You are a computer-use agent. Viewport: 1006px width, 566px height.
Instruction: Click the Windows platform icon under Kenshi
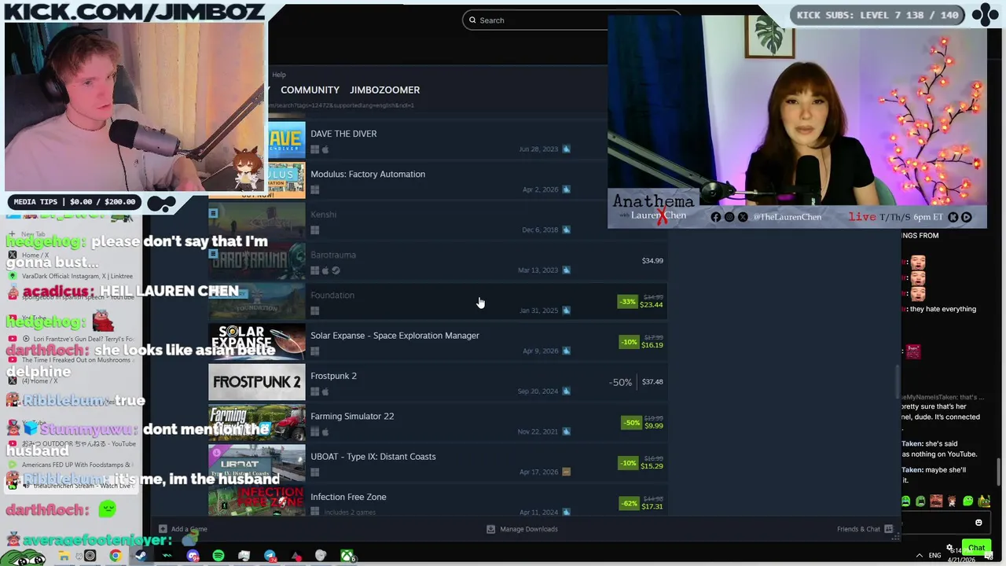point(314,230)
